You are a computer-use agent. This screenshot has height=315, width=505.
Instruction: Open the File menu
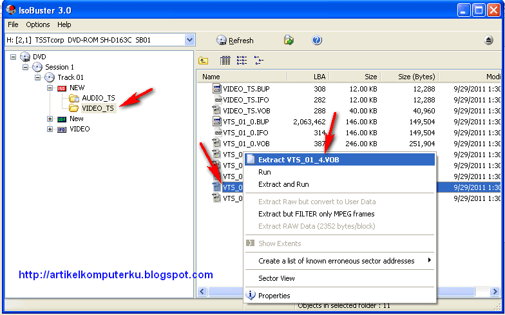(13, 24)
